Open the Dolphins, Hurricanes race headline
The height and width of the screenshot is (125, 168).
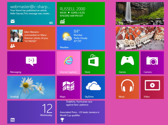pos(79,103)
